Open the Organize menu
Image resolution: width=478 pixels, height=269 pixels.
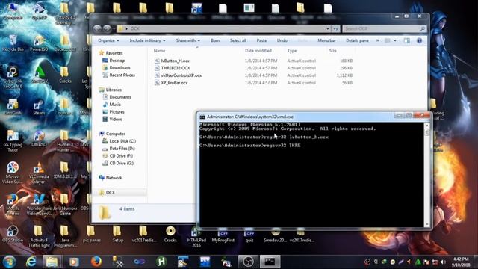(108, 40)
